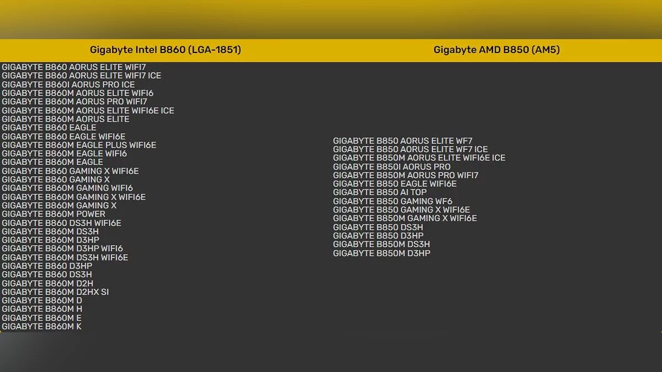Select GIGABYTE B850 EAGLE WIFI6E

coord(395,184)
